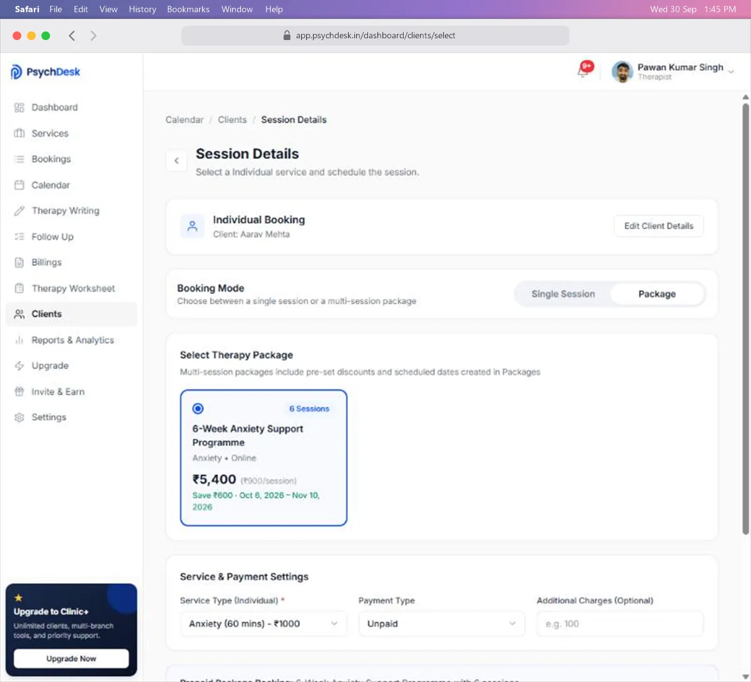Click the 6 Sessions badge text
The height and width of the screenshot is (682, 751).
[x=309, y=409]
